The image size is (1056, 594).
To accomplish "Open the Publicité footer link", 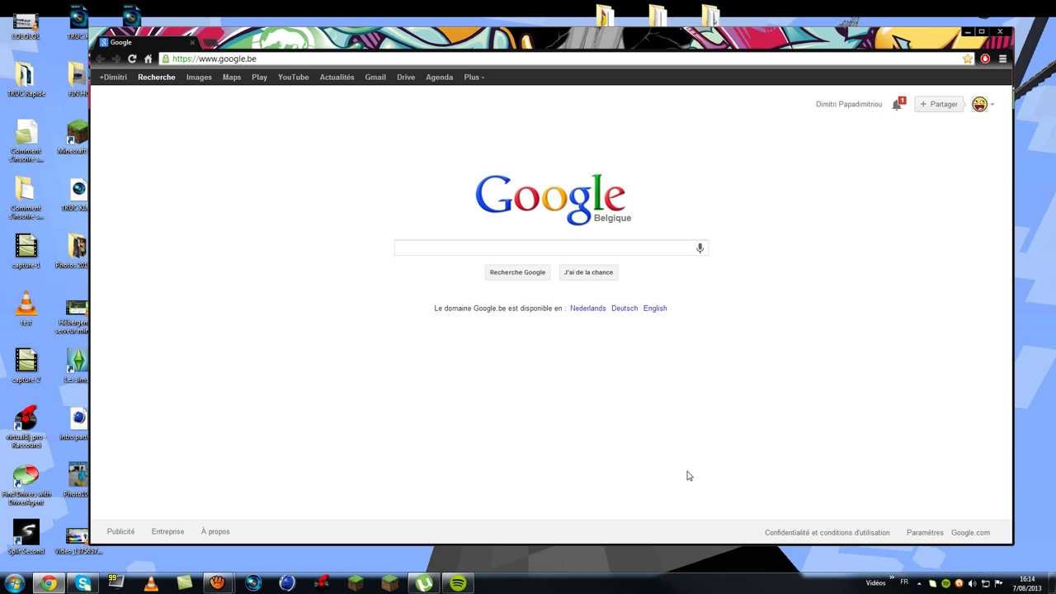I will (120, 532).
